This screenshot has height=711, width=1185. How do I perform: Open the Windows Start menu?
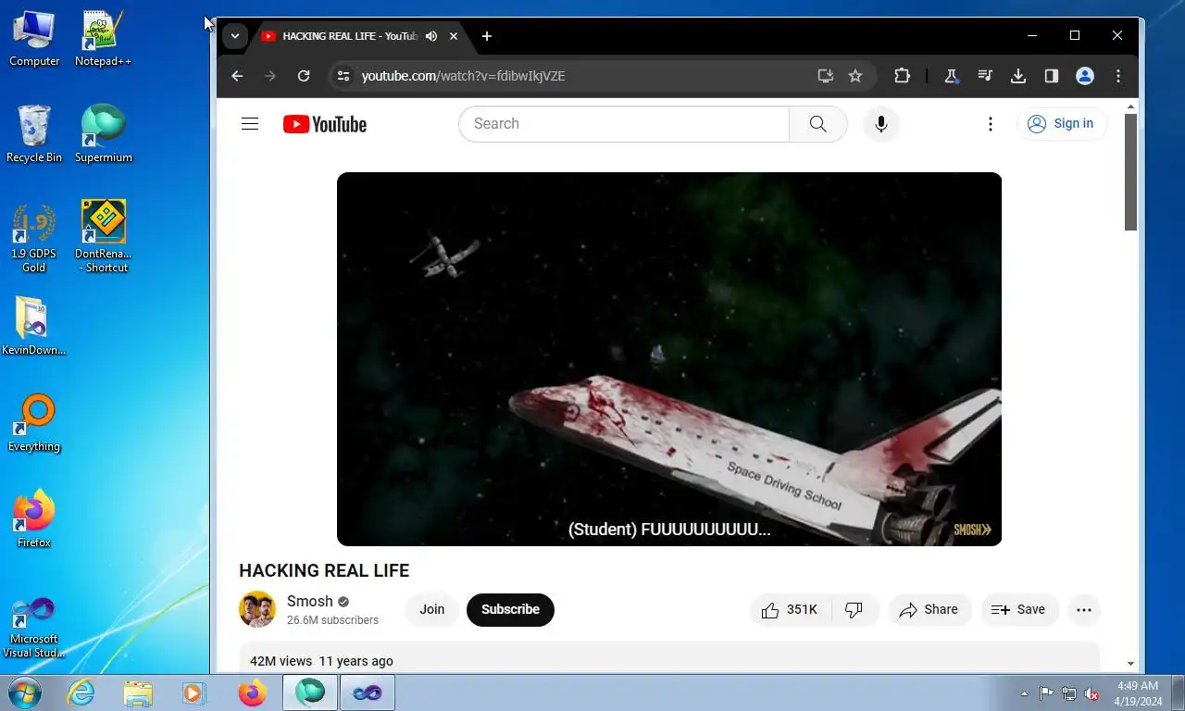coord(23,692)
